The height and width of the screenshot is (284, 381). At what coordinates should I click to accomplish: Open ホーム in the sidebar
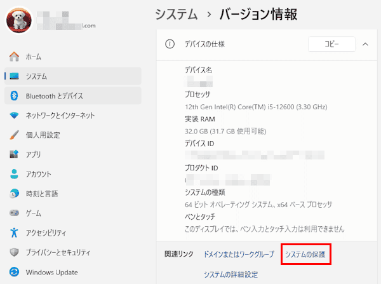click(73, 57)
